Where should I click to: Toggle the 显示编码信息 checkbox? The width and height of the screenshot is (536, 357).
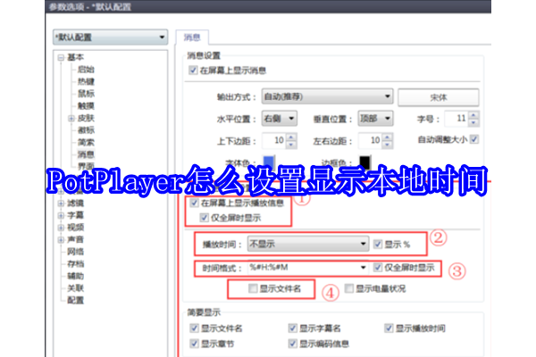(293, 344)
